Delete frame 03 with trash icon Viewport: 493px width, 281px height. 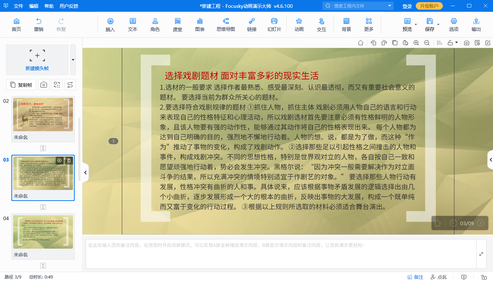(69, 160)
